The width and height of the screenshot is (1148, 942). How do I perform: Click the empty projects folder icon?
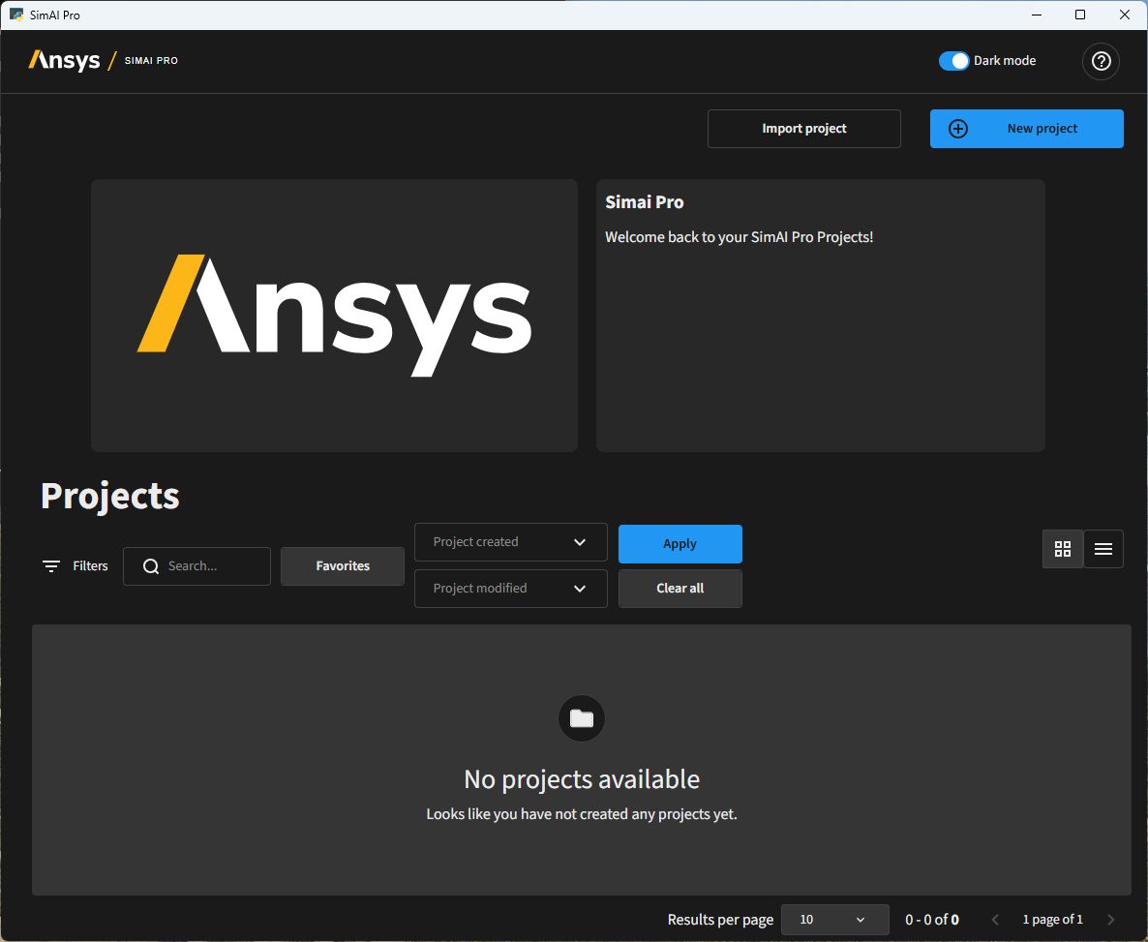pos(582,718)
